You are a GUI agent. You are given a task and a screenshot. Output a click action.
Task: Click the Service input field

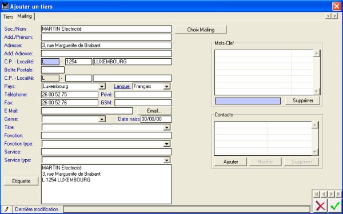(x=106, y=152)
